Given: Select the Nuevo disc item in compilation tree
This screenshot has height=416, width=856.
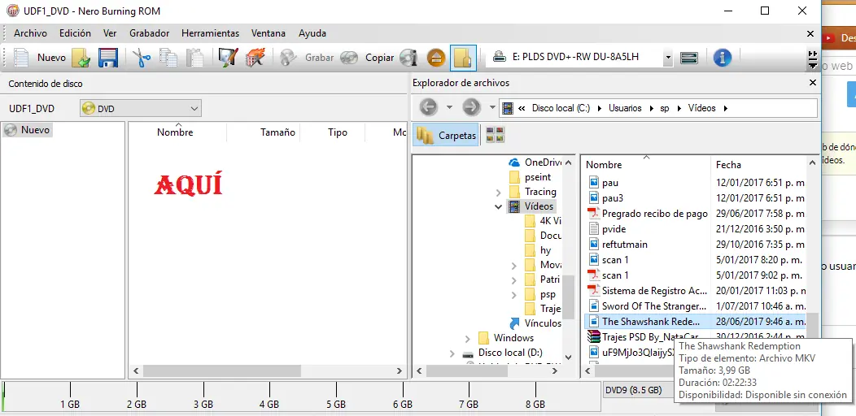Looking at the screenshot, I should coord(28,130).
